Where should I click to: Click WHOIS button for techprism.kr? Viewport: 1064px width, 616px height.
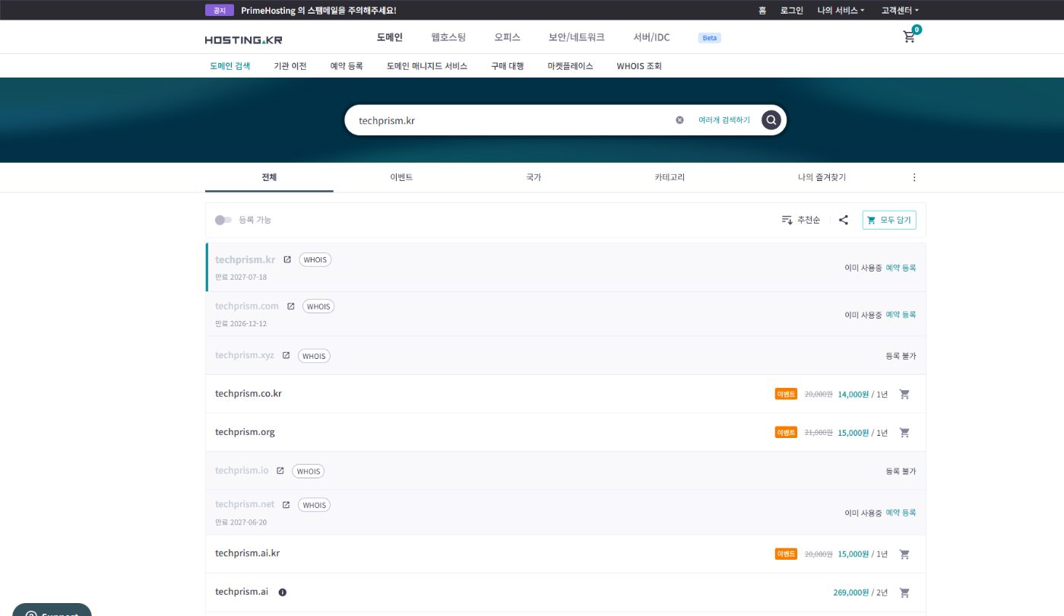click(x=315, y=259)
